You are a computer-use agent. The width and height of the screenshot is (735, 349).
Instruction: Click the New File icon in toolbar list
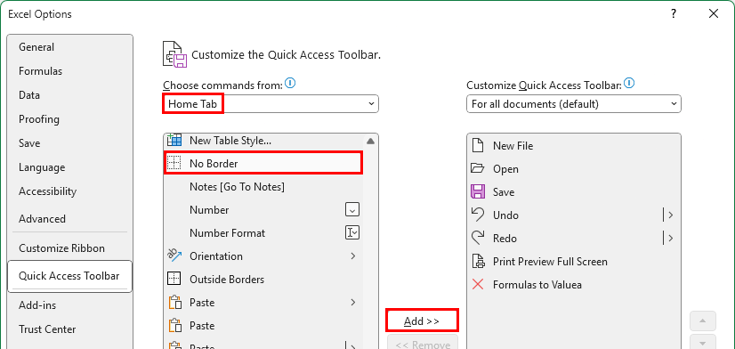click(x=478, y=145)
